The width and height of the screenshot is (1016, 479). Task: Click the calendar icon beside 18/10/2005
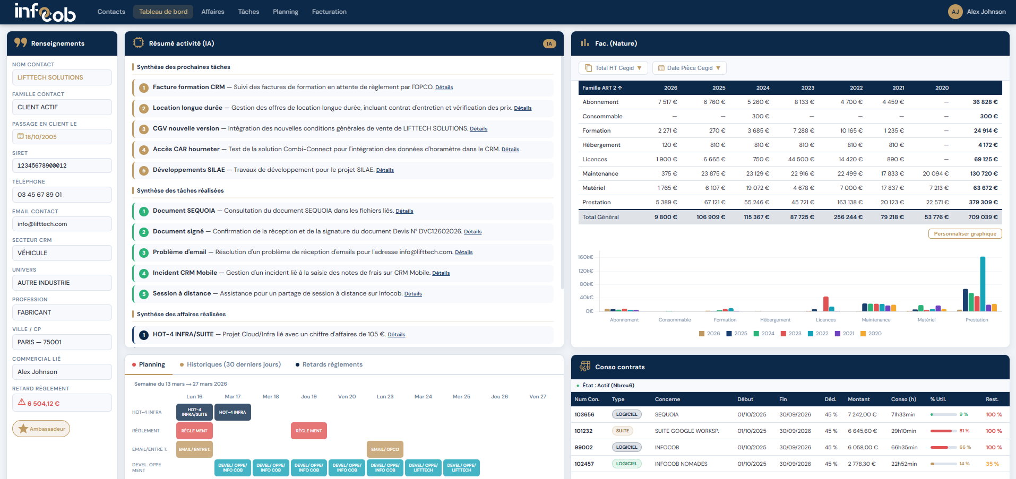click(x=21, y=136)
